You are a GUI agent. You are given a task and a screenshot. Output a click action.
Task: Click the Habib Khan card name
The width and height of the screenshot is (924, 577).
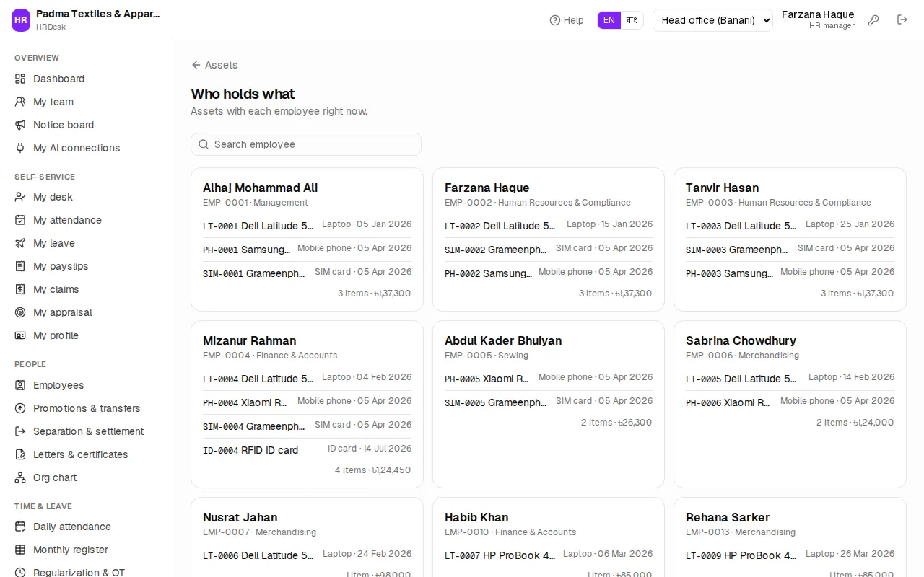476,517
